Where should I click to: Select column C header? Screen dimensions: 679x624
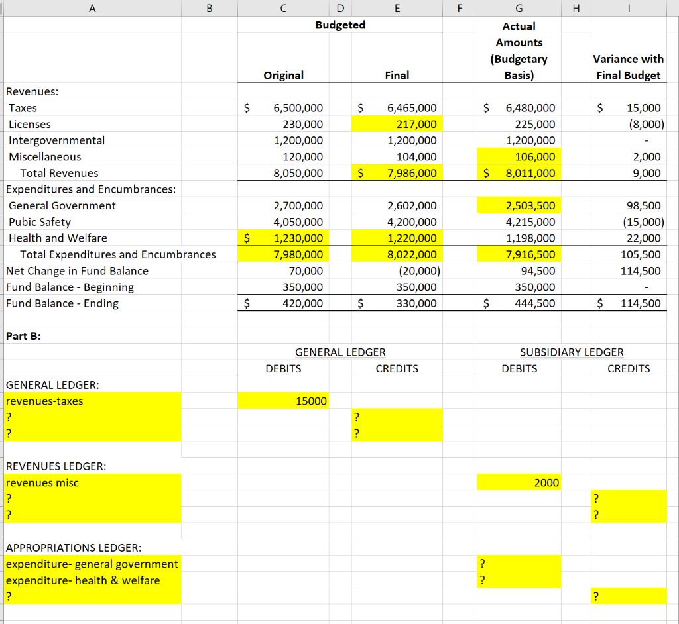[x=283, y=8]
